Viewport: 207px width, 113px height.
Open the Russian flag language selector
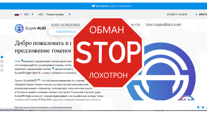(x=17, y=14)
